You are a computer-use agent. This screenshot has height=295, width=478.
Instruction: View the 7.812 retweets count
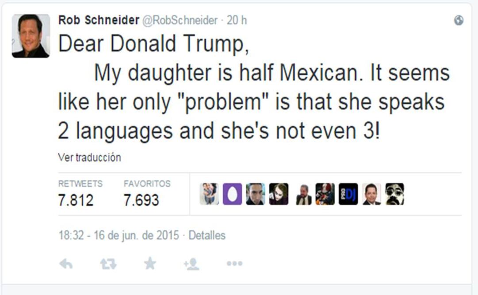coord(76,200)
